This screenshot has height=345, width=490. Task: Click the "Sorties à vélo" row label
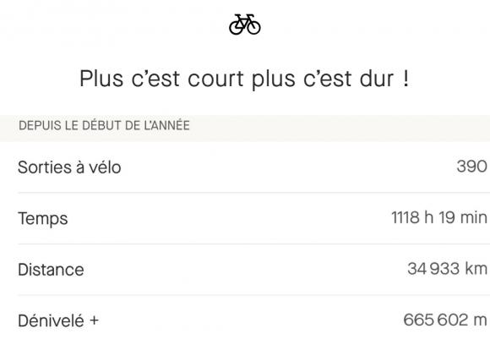pyautogui.click(x=69, y=167)
